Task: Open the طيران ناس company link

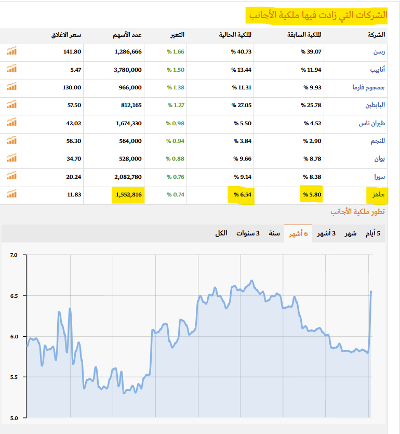Action: [x=372, y=123]
